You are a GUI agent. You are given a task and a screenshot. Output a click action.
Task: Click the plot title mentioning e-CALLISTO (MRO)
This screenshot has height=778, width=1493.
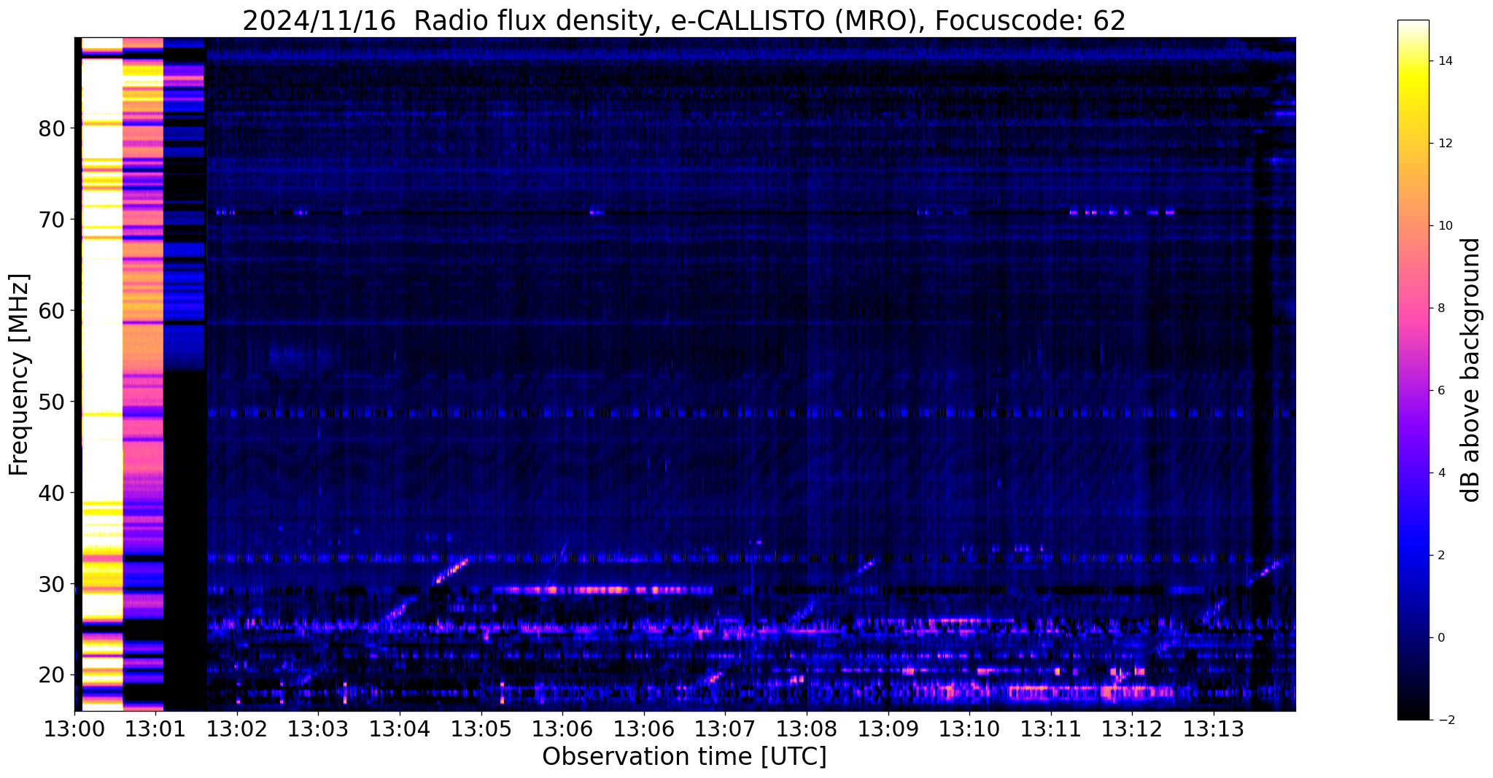[x=684, y=20]
